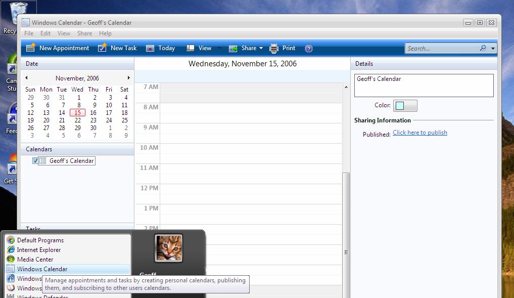
Task: Open the Share menu in the menu bar
Action: coord(84,33)
